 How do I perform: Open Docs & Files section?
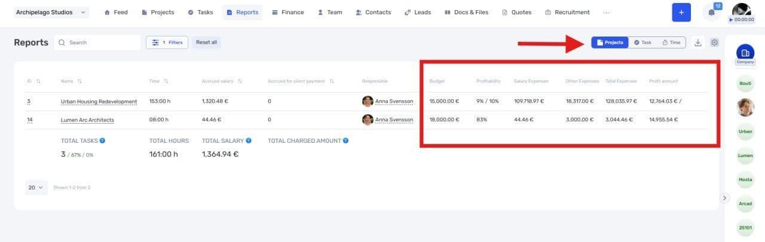pyautogui.click(x=466, y=12)
